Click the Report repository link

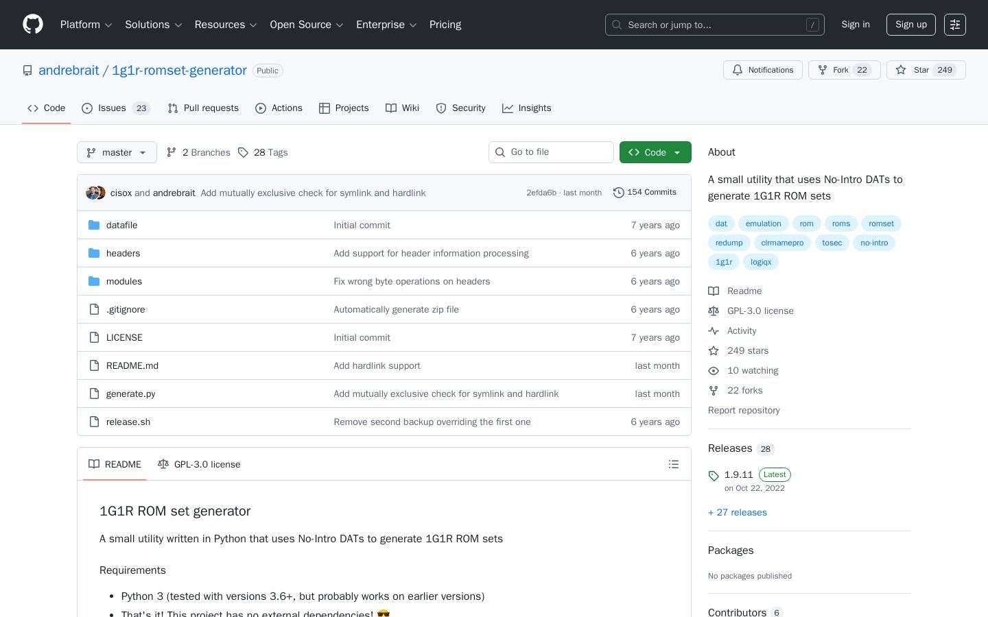point(744,410)
